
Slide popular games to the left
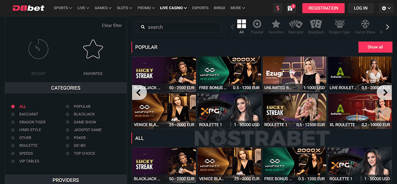click(x=139, y=93)
